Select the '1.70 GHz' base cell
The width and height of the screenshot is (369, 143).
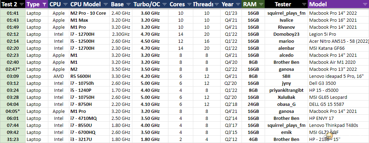[121, 90]
